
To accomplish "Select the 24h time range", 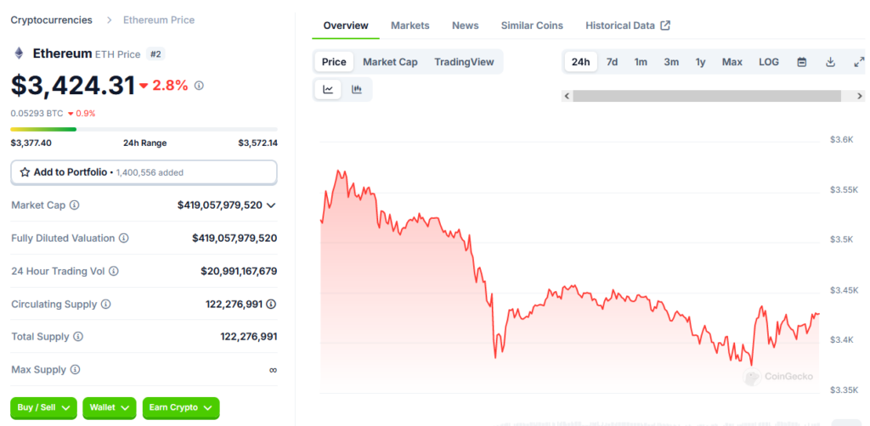I will (581, 62).
